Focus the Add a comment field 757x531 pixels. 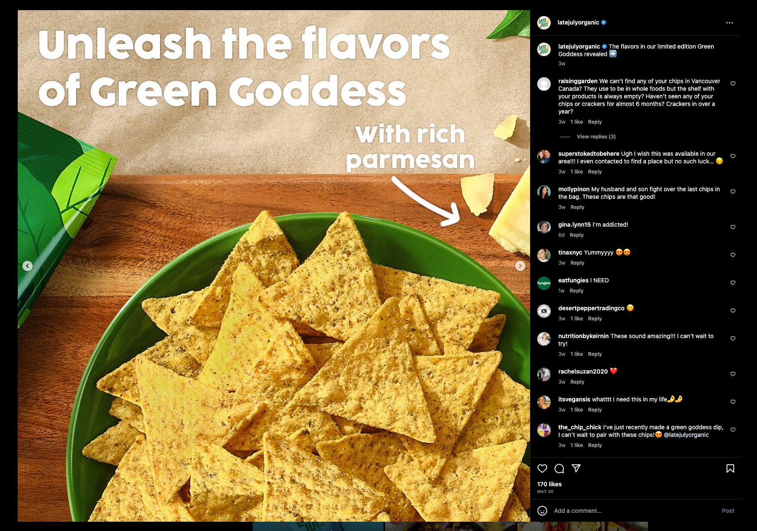634,511
